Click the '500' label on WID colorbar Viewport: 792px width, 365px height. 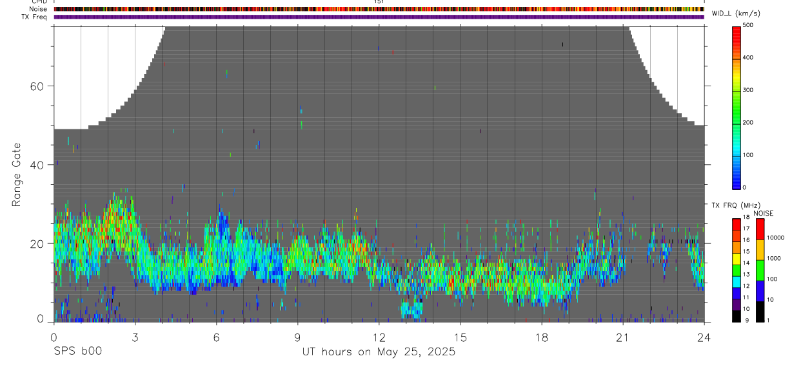tap(748, 25)
